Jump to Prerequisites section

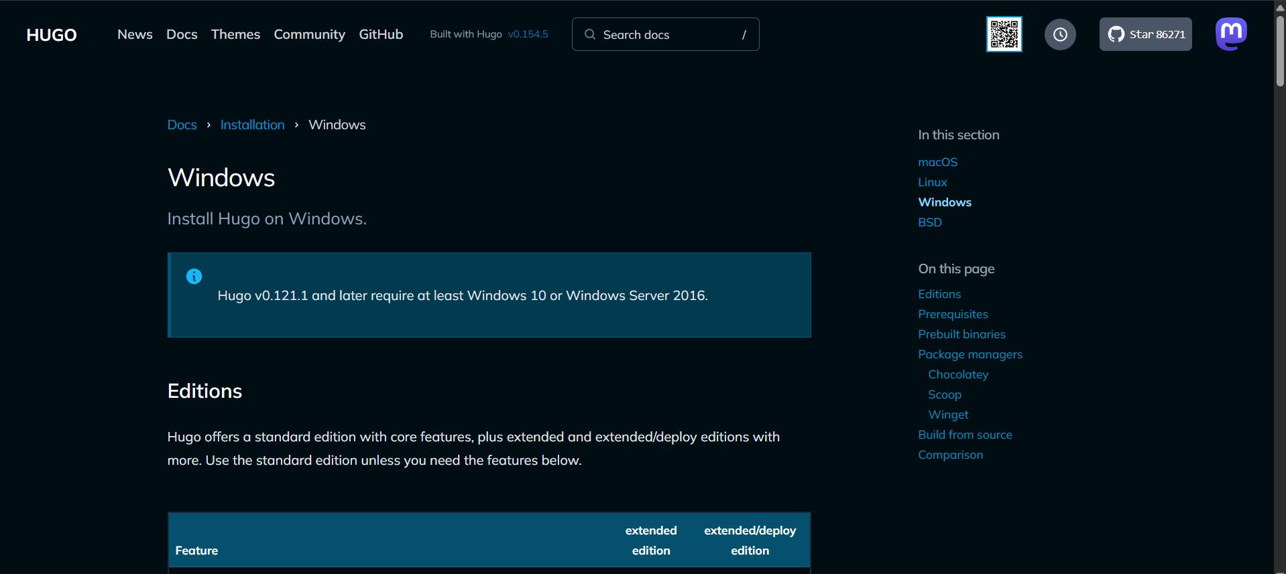tap(953, 314)
